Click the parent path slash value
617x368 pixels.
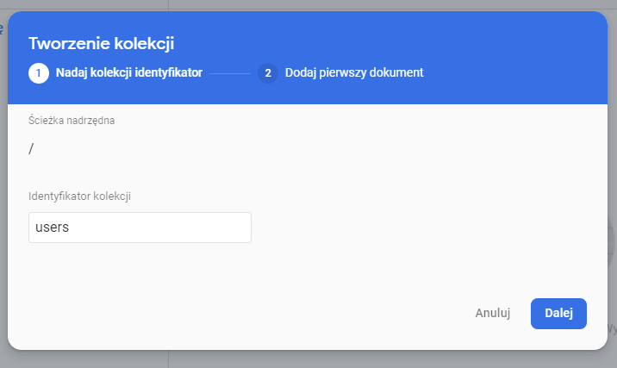(x=31, y=149)
